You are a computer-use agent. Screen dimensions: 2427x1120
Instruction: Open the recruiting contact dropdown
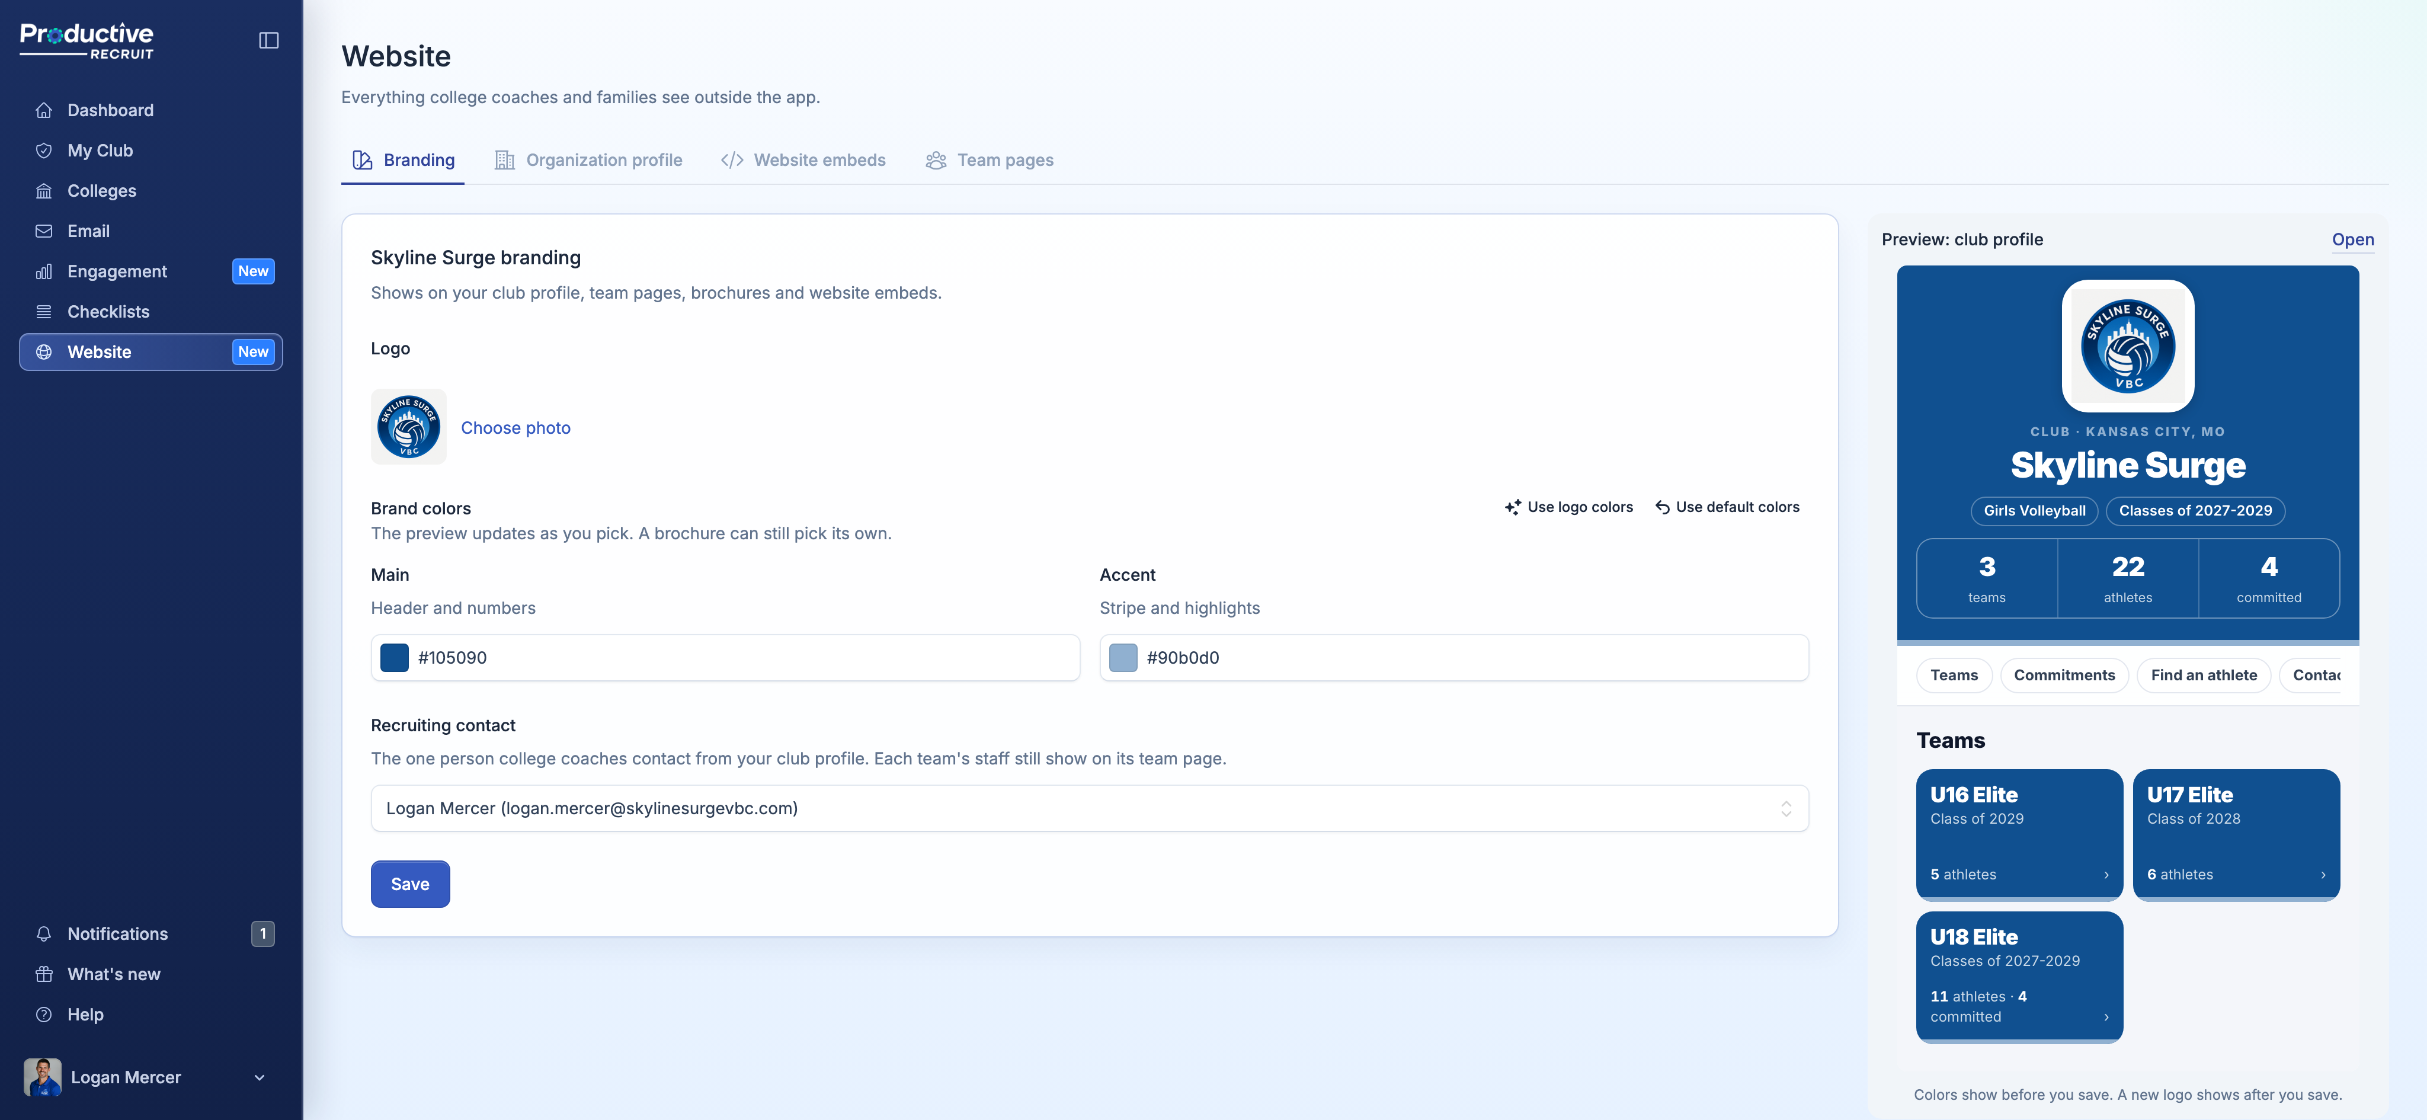pos(1089,809)
